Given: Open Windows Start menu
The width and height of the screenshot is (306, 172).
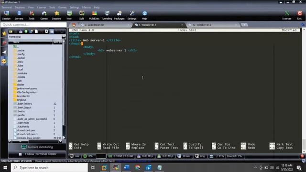Looking at the screenshot, I should [x=5, y=168].
